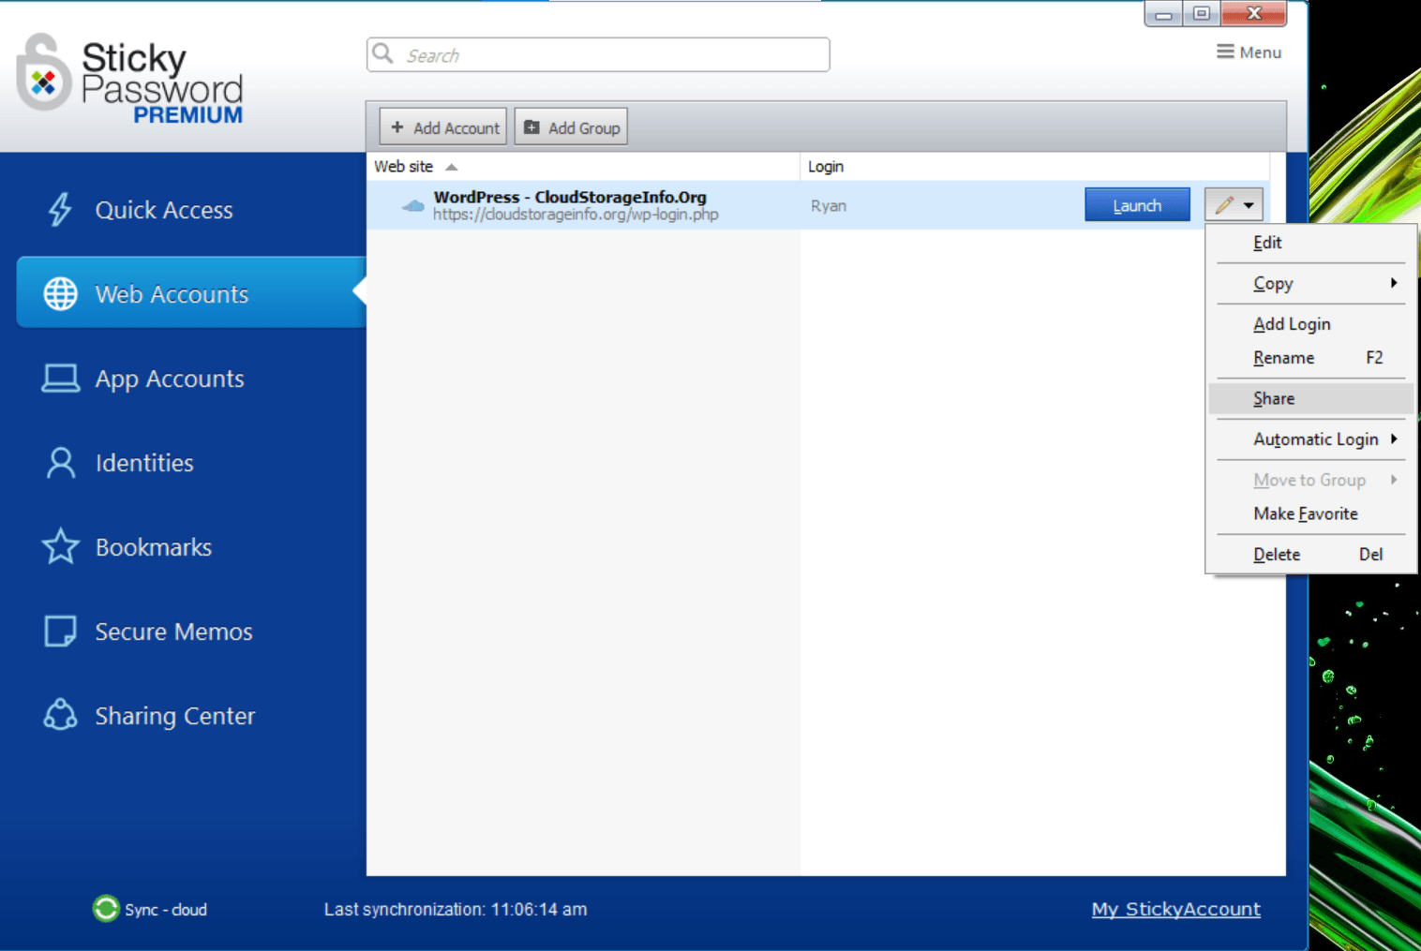Minimize the Sticky Password window
The width and height of the screenshot is (1421, 951).
coord(1163,13)
